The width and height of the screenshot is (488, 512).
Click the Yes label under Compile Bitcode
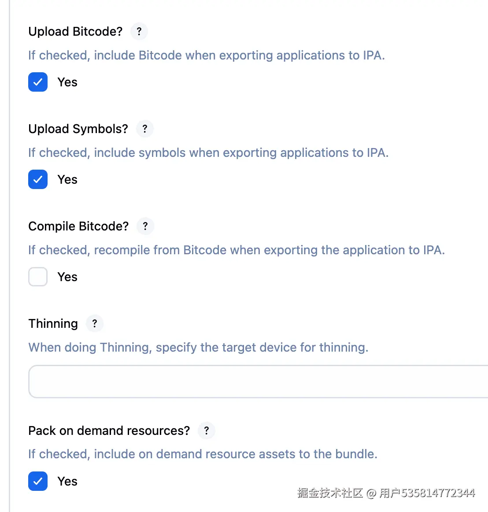tap(67, 277)
